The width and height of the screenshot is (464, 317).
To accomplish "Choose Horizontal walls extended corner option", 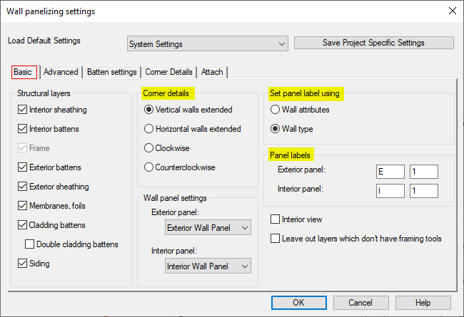I will pos(149,129).
